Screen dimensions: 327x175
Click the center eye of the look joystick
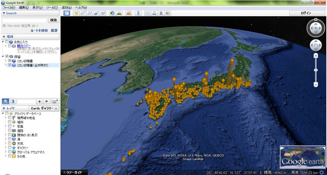316,28
